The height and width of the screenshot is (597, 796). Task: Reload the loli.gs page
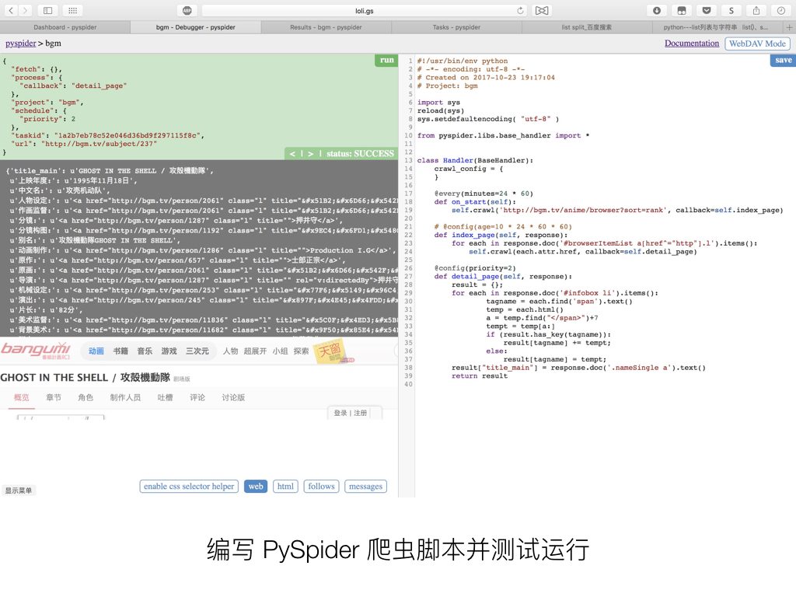point(519,10)
